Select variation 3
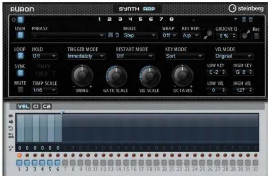 coord(120,19)
